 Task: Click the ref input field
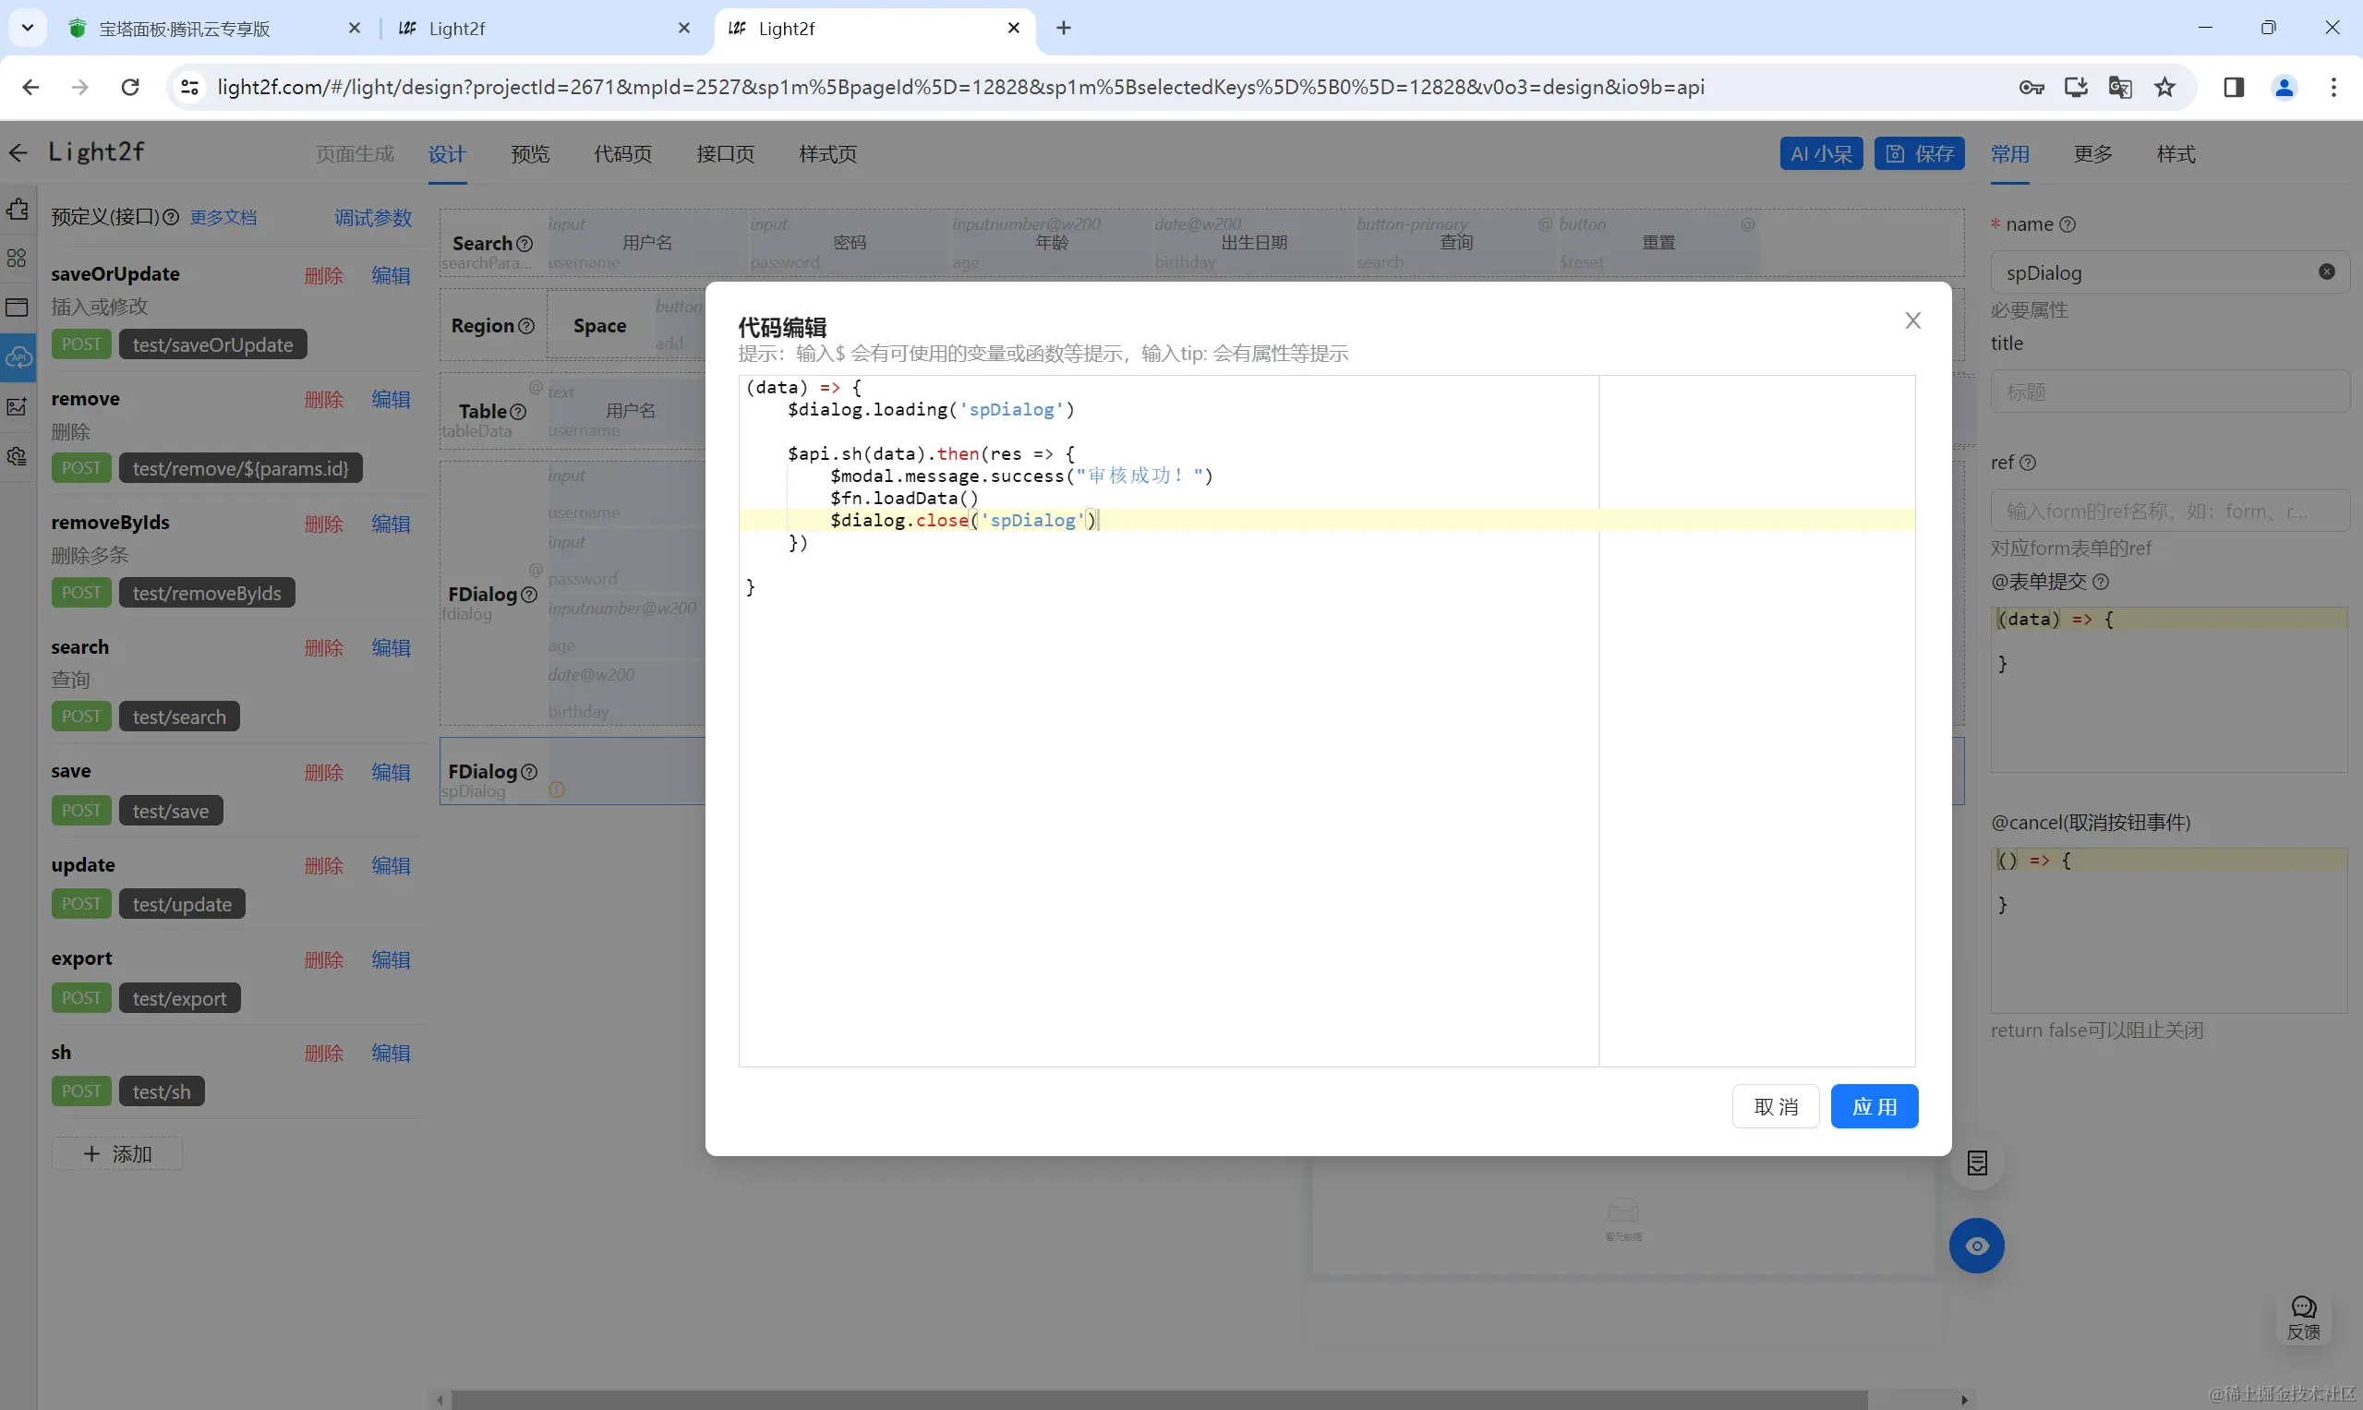[x=2170, y=512]
